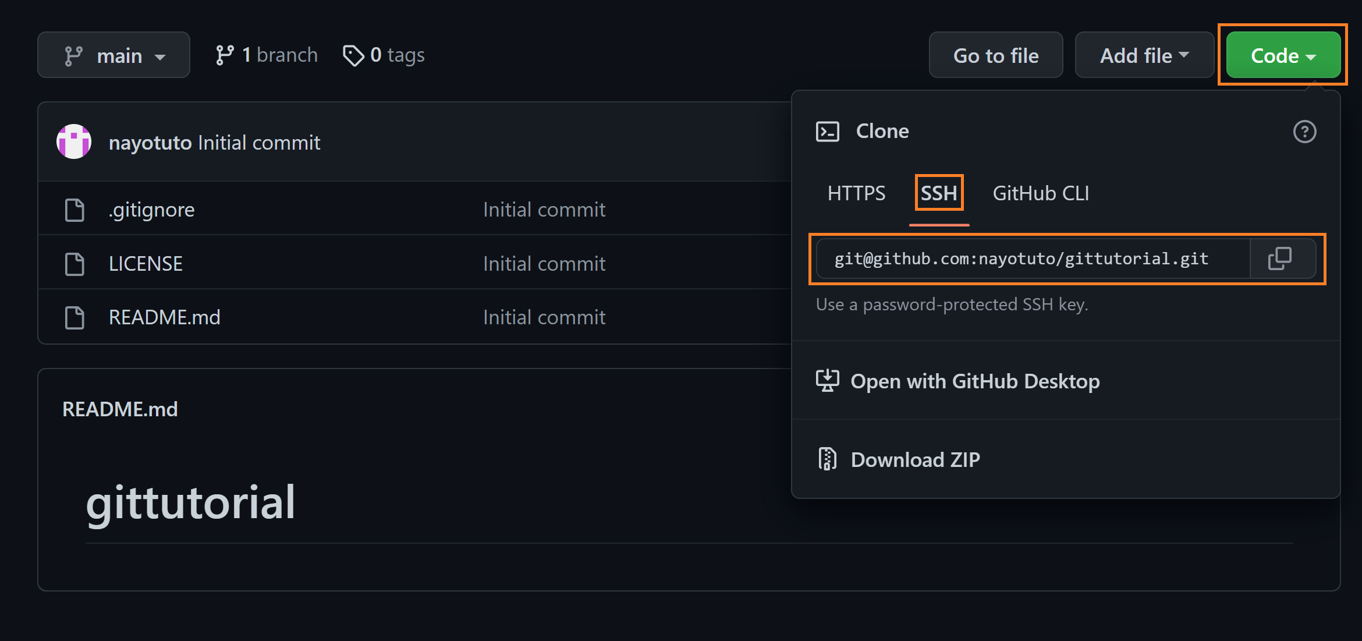Expand the Add file dropdown

tap(1144, 55)
